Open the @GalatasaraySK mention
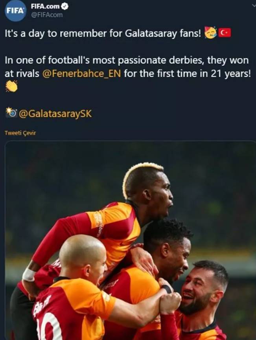Image resolution: width=256 pixels, height=340 pixels. [x=55, y=114]
